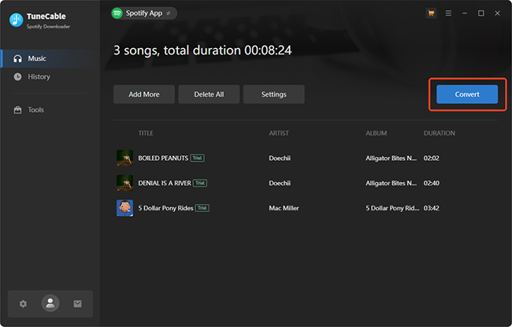Minimize the TuneCable window
The image size is (512, 327).
coord(465,13)
